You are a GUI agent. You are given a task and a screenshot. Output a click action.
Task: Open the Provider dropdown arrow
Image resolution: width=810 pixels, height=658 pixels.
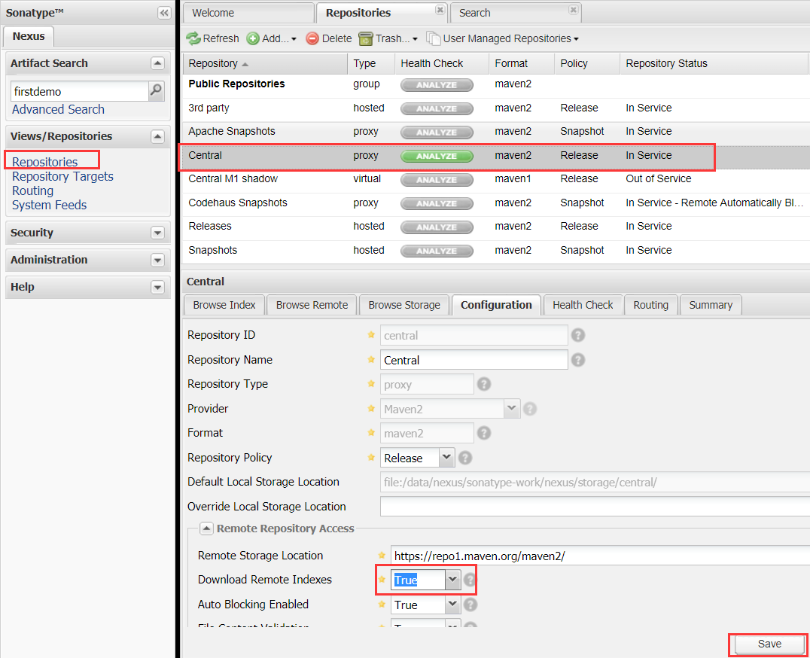[511, 409]
